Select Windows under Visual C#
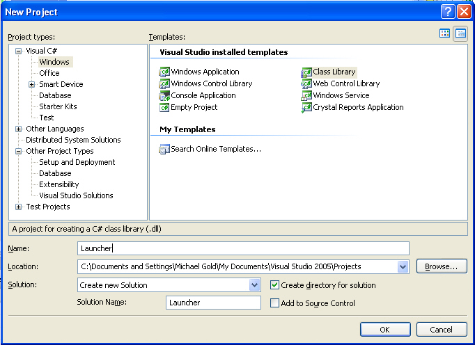Screen dimensions: 475x345 coord(54,62)
